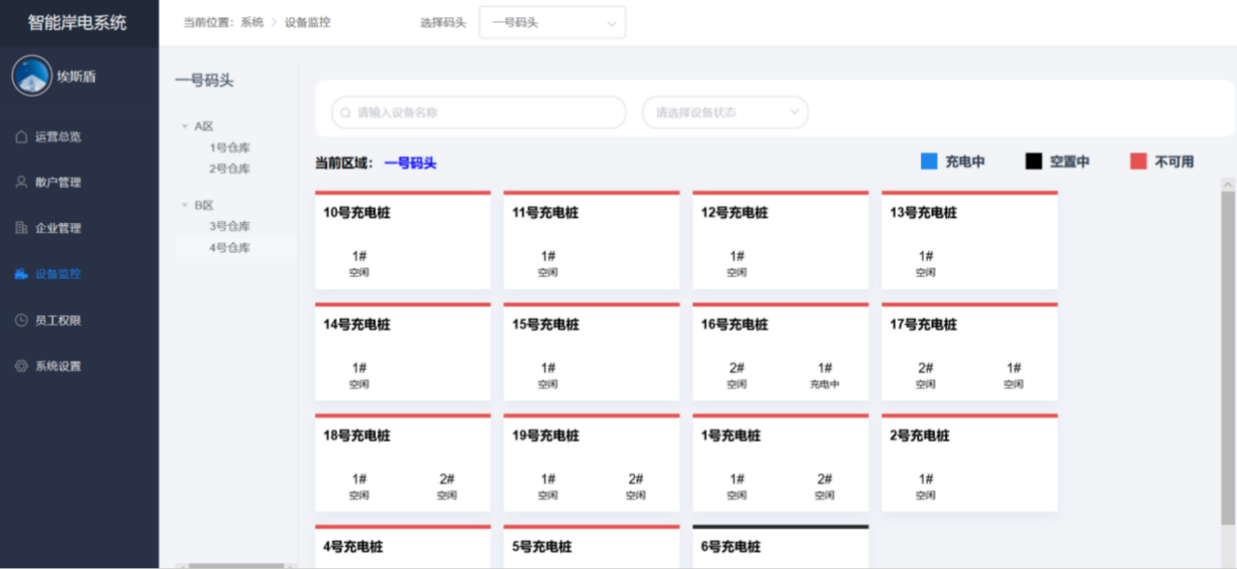This screenshot has width=1237, height=569.
Task: Select 2号仓库 in the tree
Action: pyautogui.click(x=230, y=169)
